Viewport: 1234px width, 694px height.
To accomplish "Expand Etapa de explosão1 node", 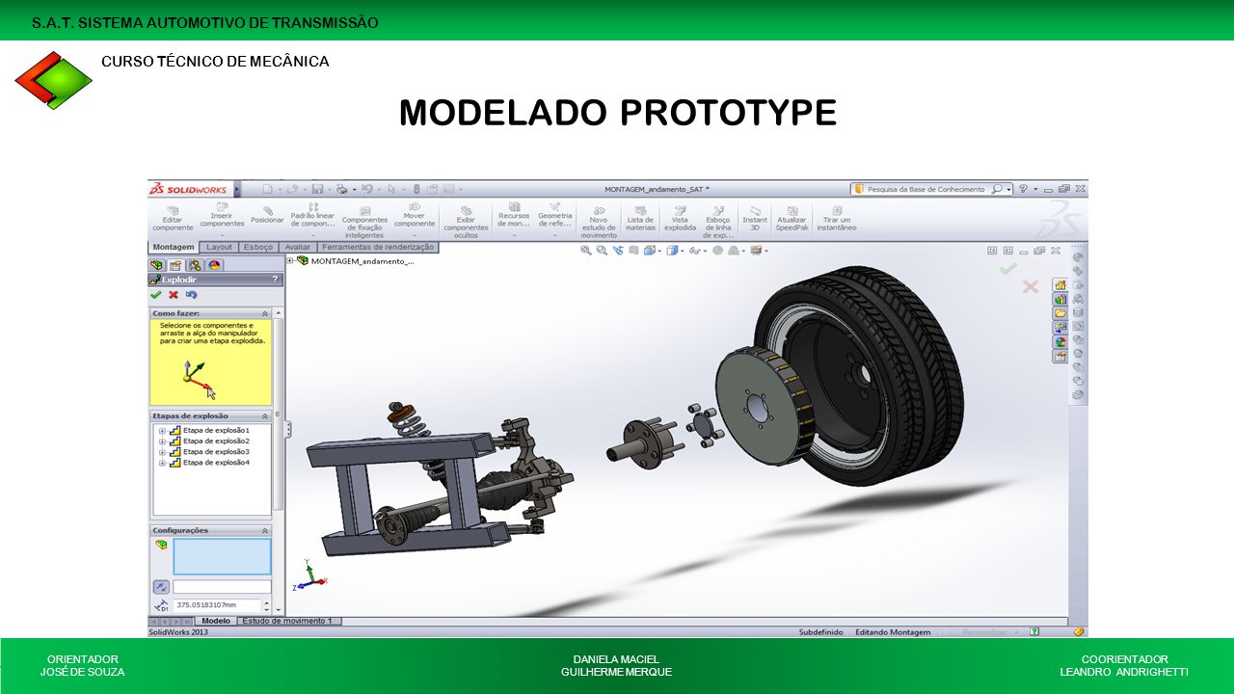I will click(x=162, y=431).
